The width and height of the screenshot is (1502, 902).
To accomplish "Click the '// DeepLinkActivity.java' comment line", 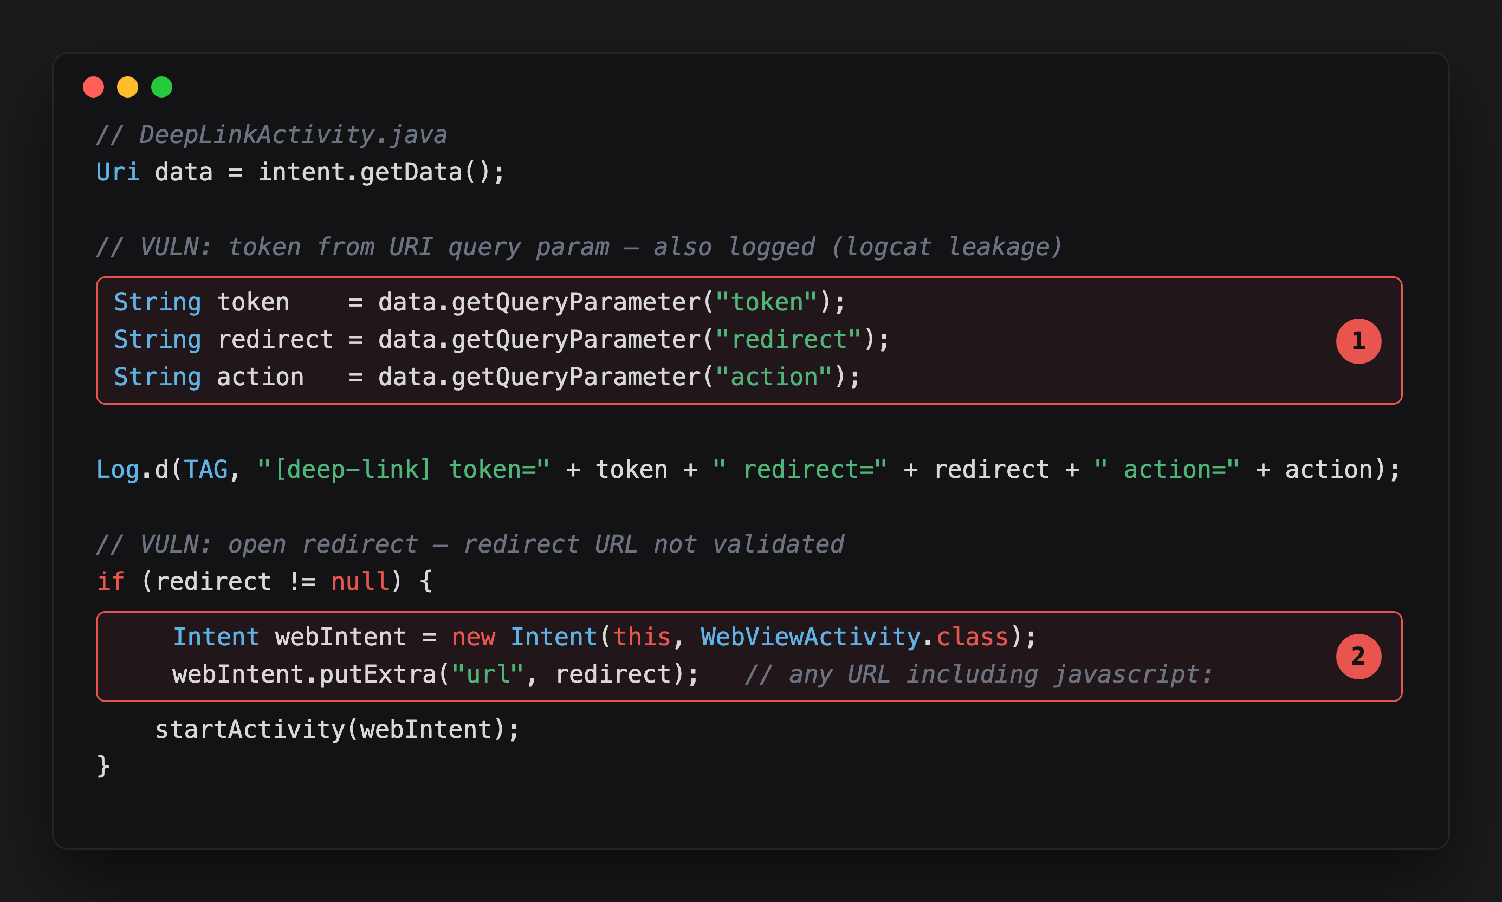I will [271, 135].
